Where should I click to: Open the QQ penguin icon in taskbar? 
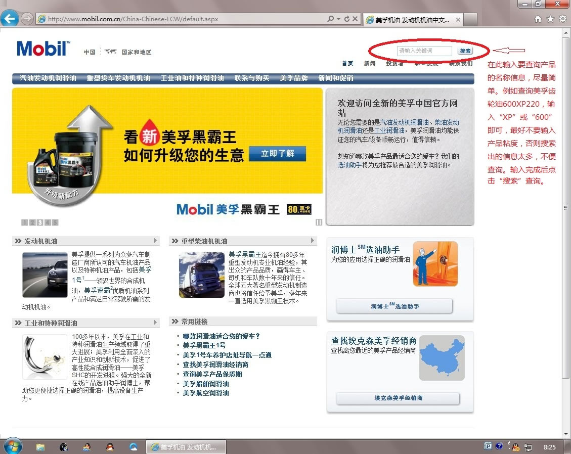[110, 446]
